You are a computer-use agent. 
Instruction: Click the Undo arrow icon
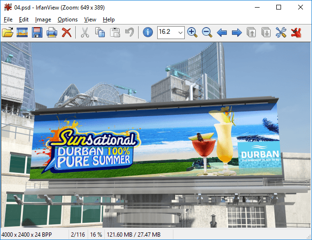130,32
